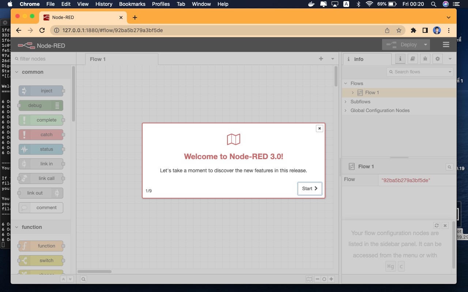468x292 pixels.
Task: Open the Deploy options dropdown arrow
Action: pyautogui.click(x=425, y=45)
